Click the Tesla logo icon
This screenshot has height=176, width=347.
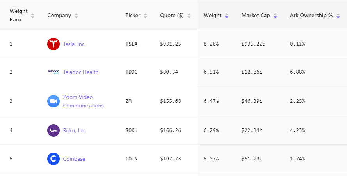point(53,44)
